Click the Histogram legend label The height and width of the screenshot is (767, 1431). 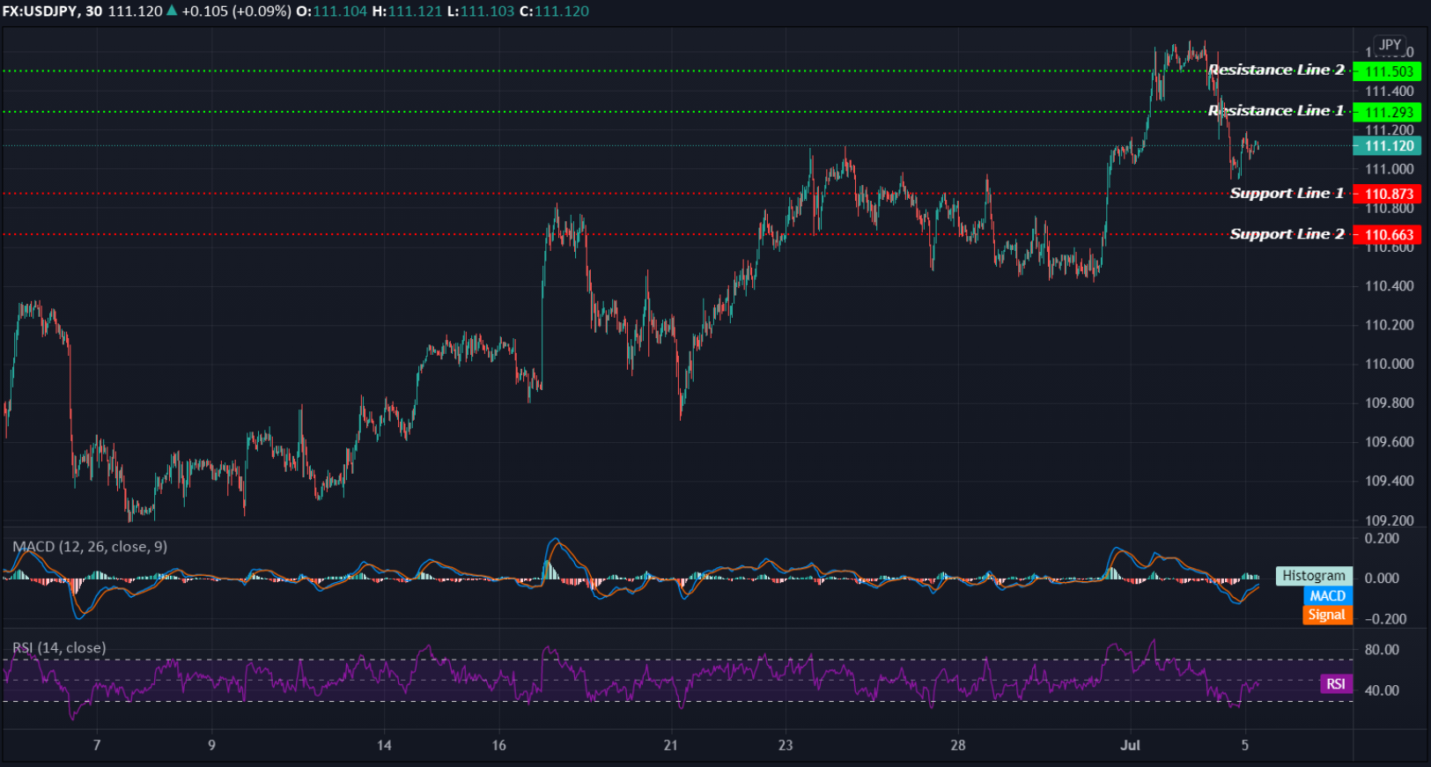1314,576
